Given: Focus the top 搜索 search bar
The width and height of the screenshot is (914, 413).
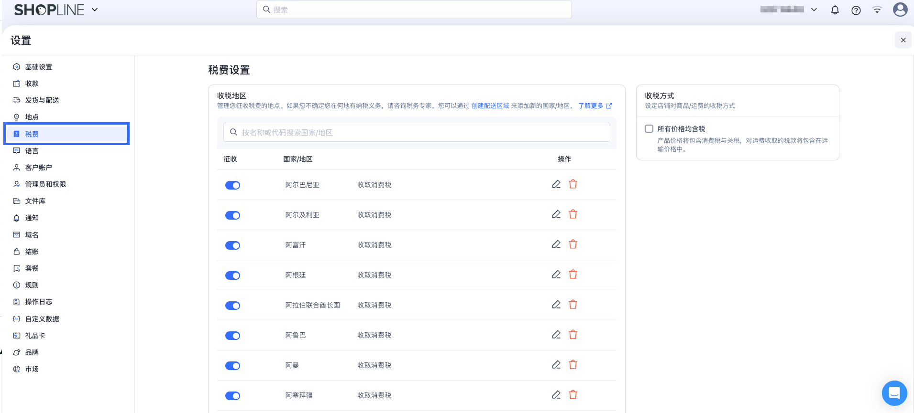Looking at the screenshot, I should click(x=414, y=10).
